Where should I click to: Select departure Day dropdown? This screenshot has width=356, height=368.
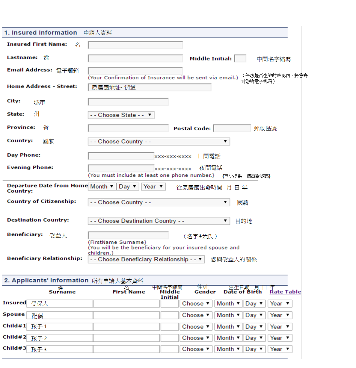[x=128, y=187]
